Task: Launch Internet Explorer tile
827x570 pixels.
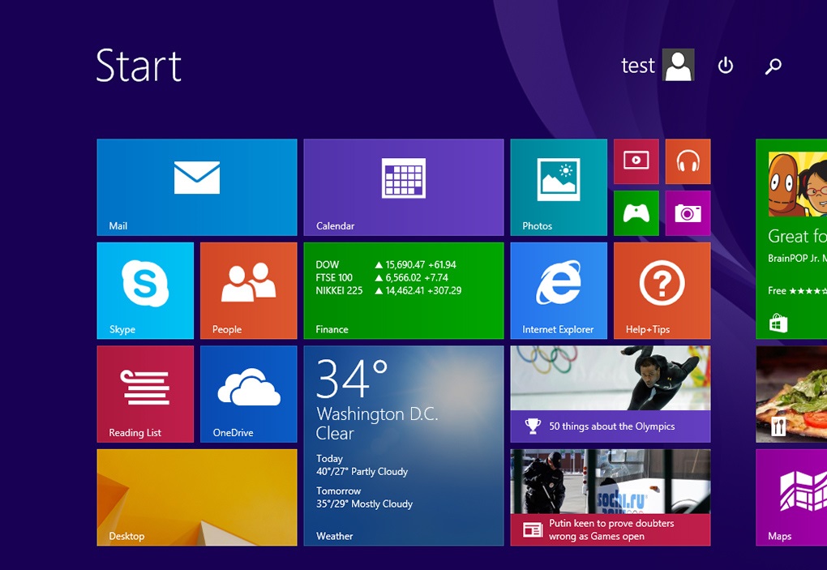Action: pyautogui.click(x=559, y=290)
